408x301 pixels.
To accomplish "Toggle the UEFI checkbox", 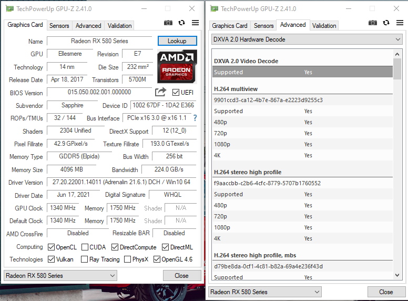I will [x=176, y=93].
